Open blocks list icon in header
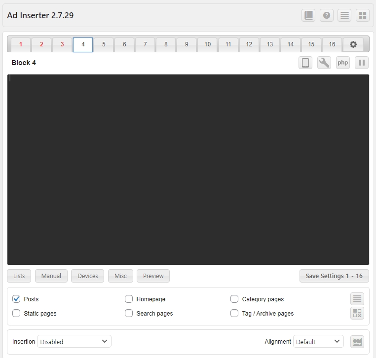 coord(344,15)
